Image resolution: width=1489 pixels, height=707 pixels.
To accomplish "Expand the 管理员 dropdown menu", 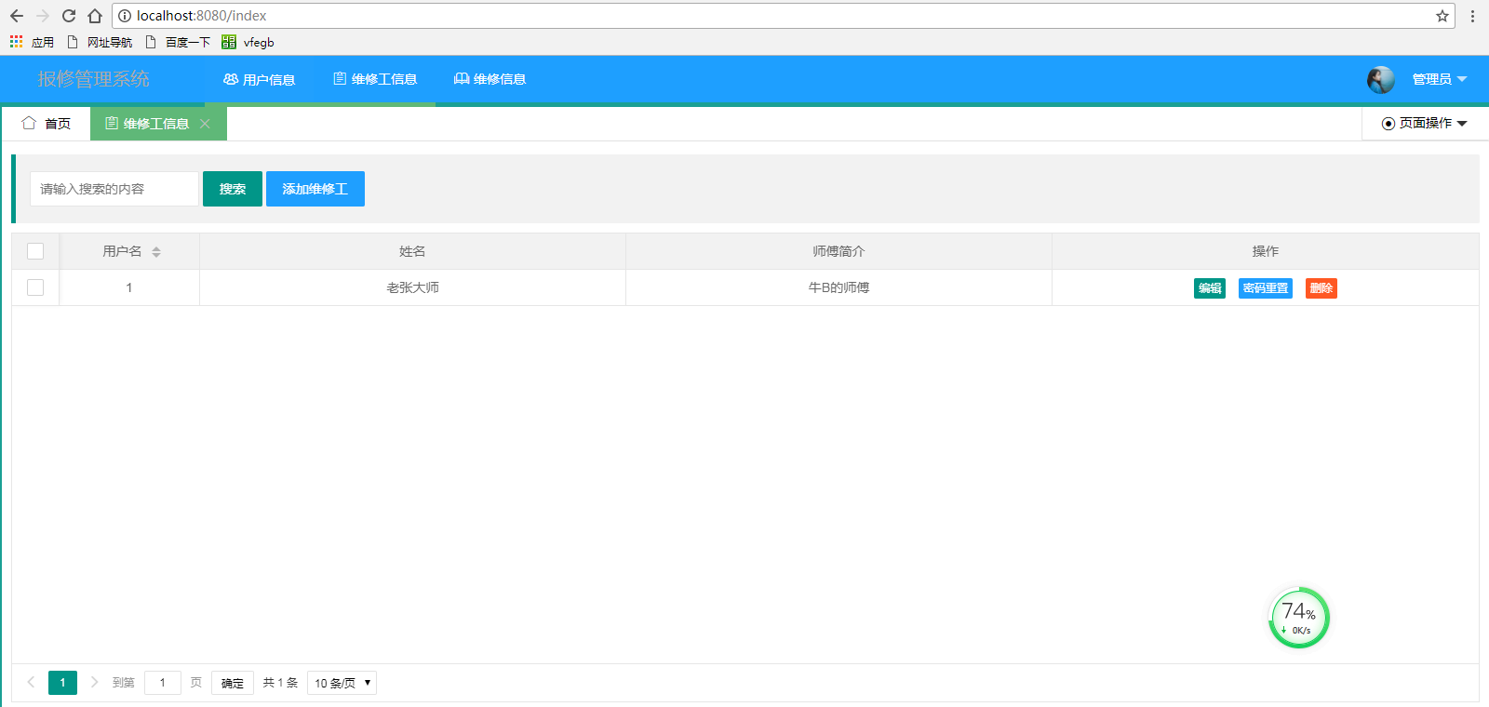I will point(1439,80).
